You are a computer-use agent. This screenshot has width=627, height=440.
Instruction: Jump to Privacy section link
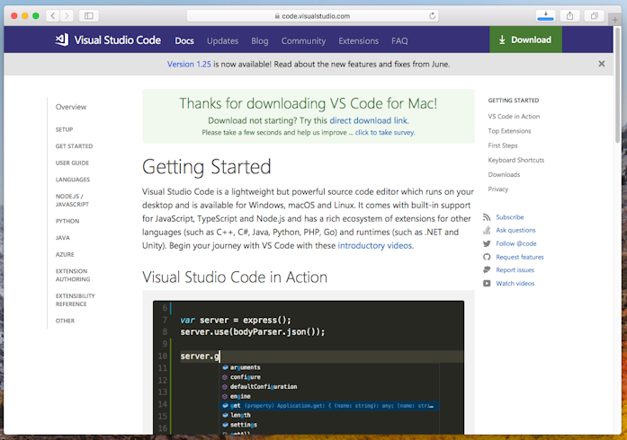click(x=497, y=189)
